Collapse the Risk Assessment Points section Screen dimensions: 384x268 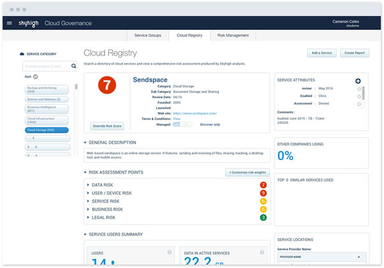coord(85,172)
